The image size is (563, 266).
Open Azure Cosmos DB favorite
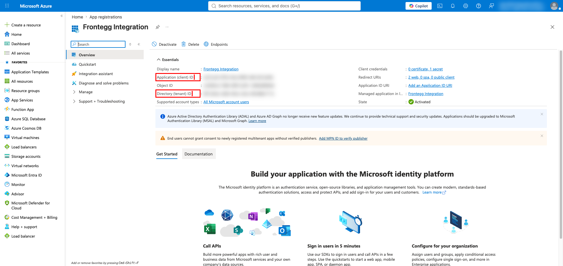click(x=26, y=128)
